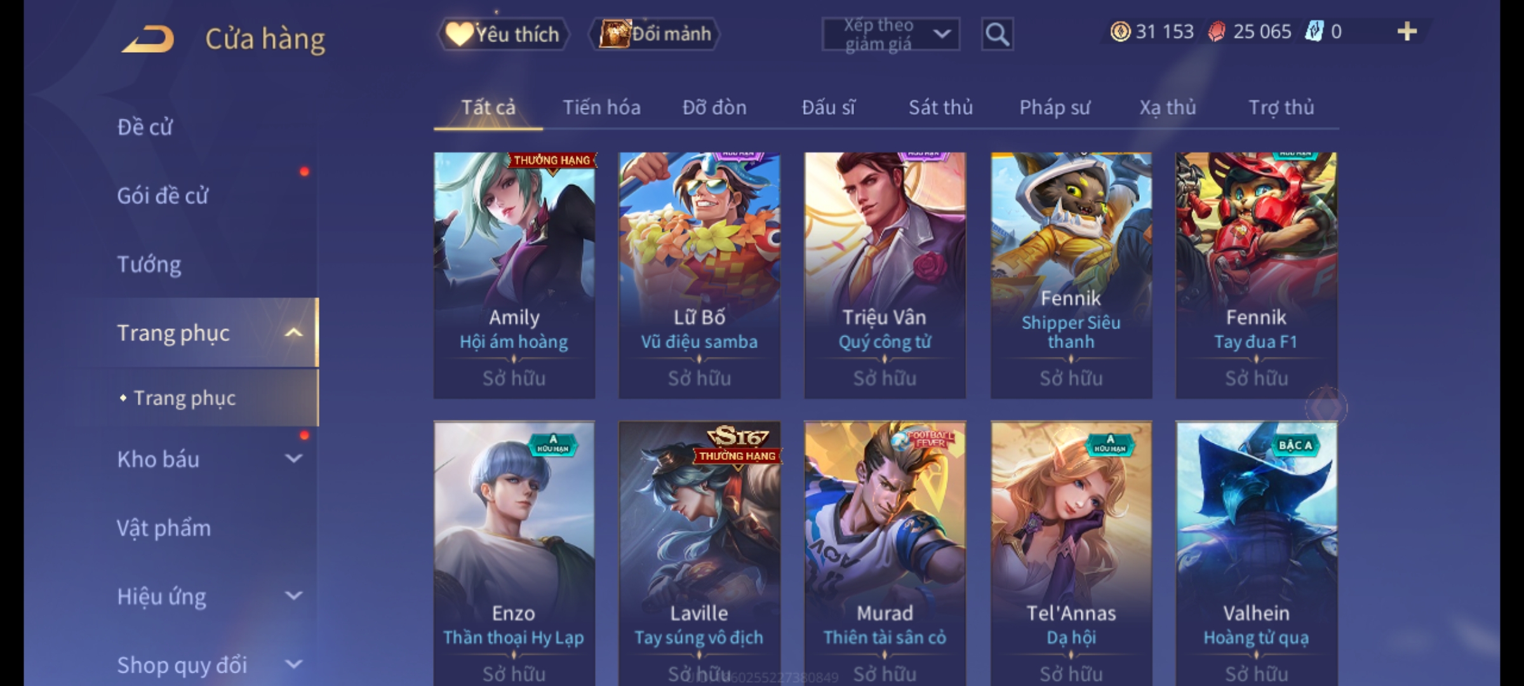Click the gold coin balance icon

[1120, 32]
